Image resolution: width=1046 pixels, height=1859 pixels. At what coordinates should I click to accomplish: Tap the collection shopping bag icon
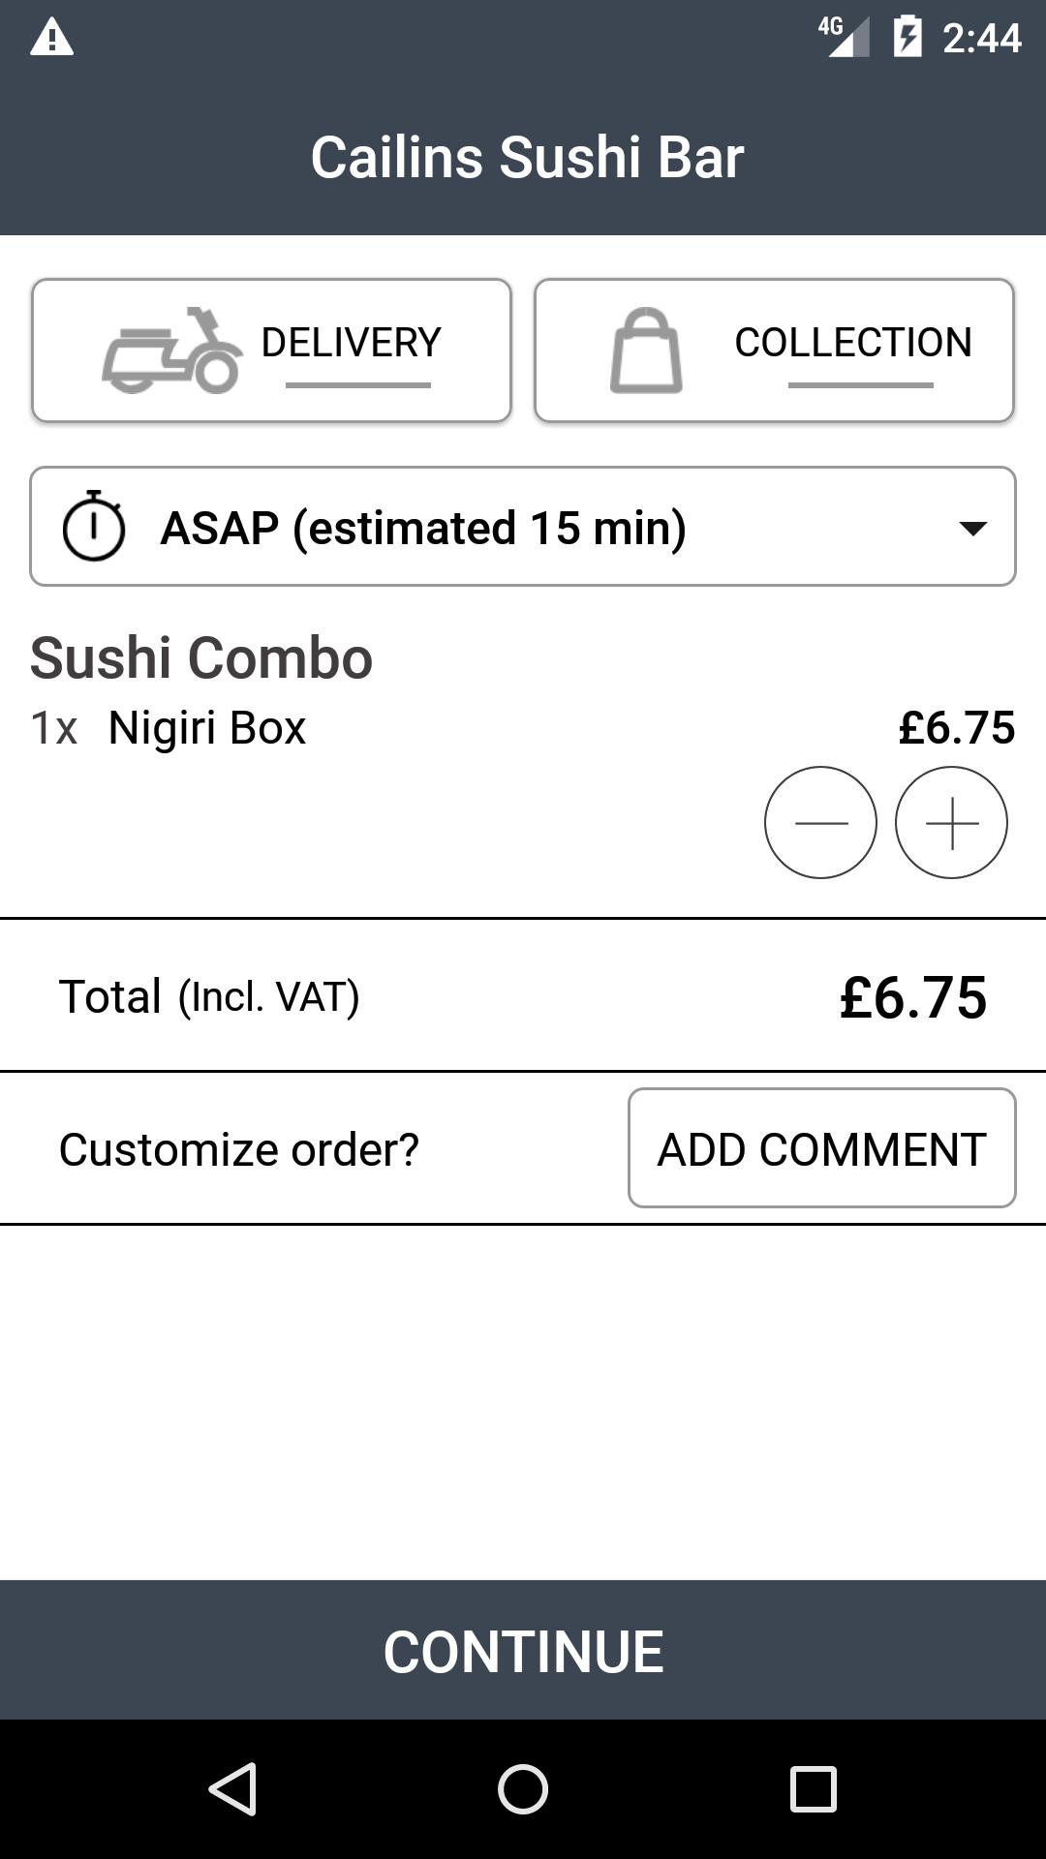pyautogui.click(x=646, y=350)
